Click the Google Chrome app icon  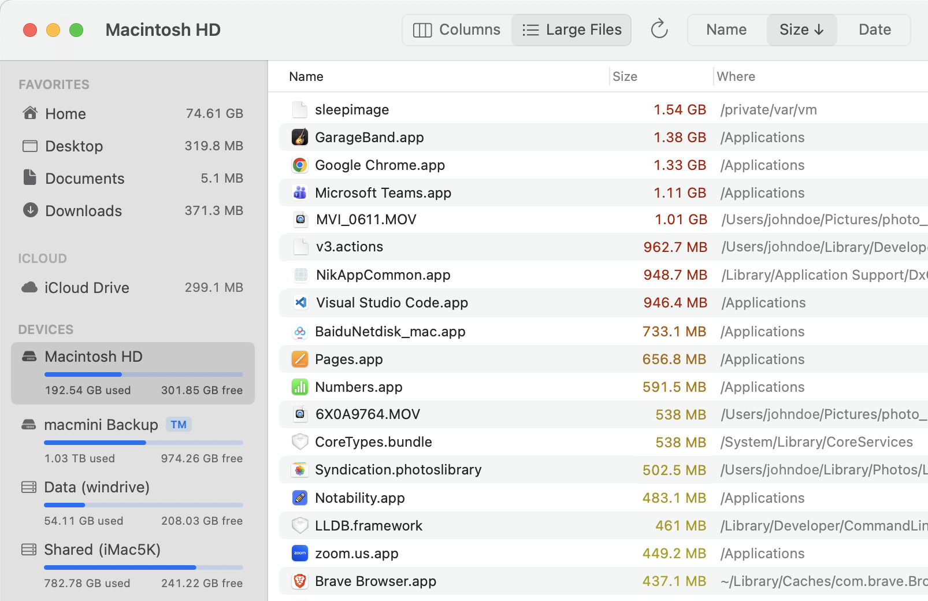click(x=300, y=165)
